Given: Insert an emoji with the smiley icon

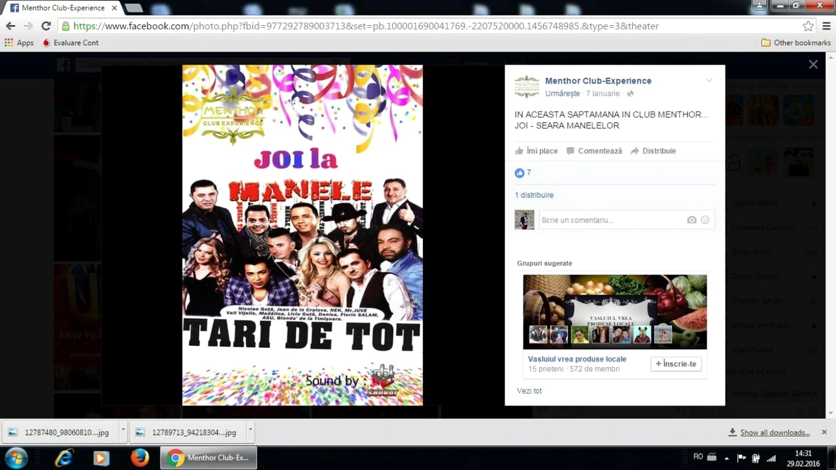Looking at the screenshot, I should pos(705,220).
